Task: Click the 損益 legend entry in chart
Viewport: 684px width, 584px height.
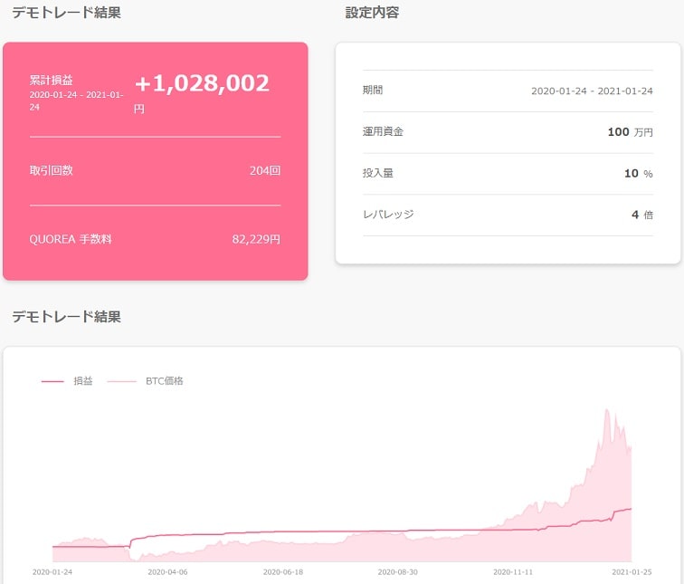Action: pos(67,381)
